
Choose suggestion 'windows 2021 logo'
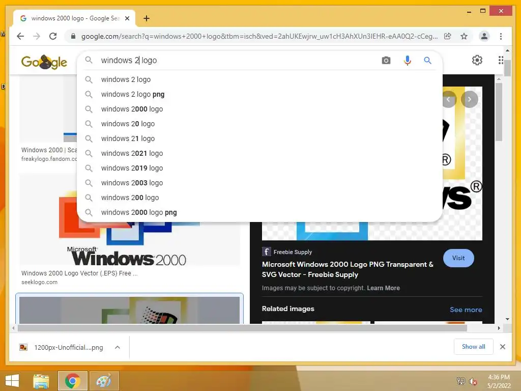pos(259,153)
